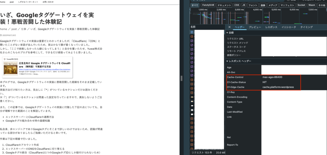This screenshot has width=327, height=155.
Task: Click the article heading いざ、Googleタグゲートウェイを実装
Action: coord(47,18)
